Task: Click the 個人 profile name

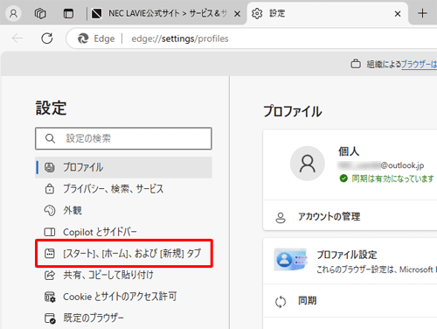Action: tap(349, 151)
